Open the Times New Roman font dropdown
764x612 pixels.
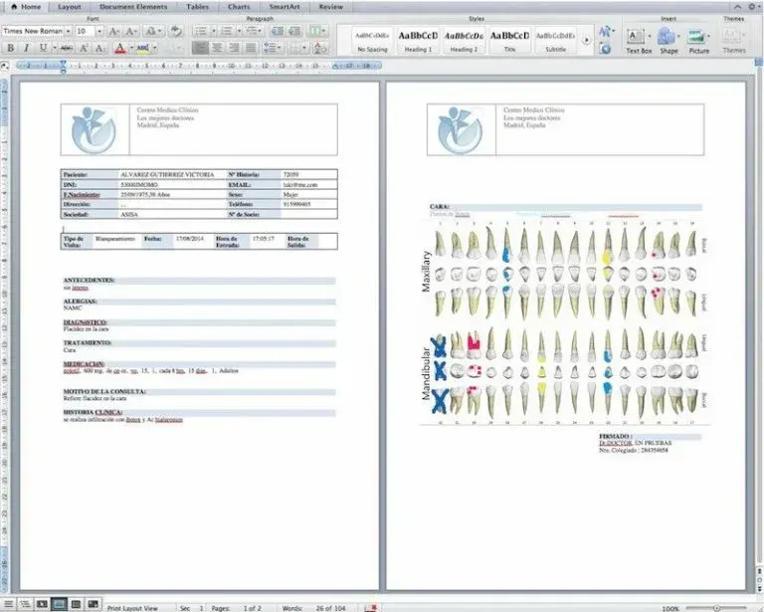(69, 31)
